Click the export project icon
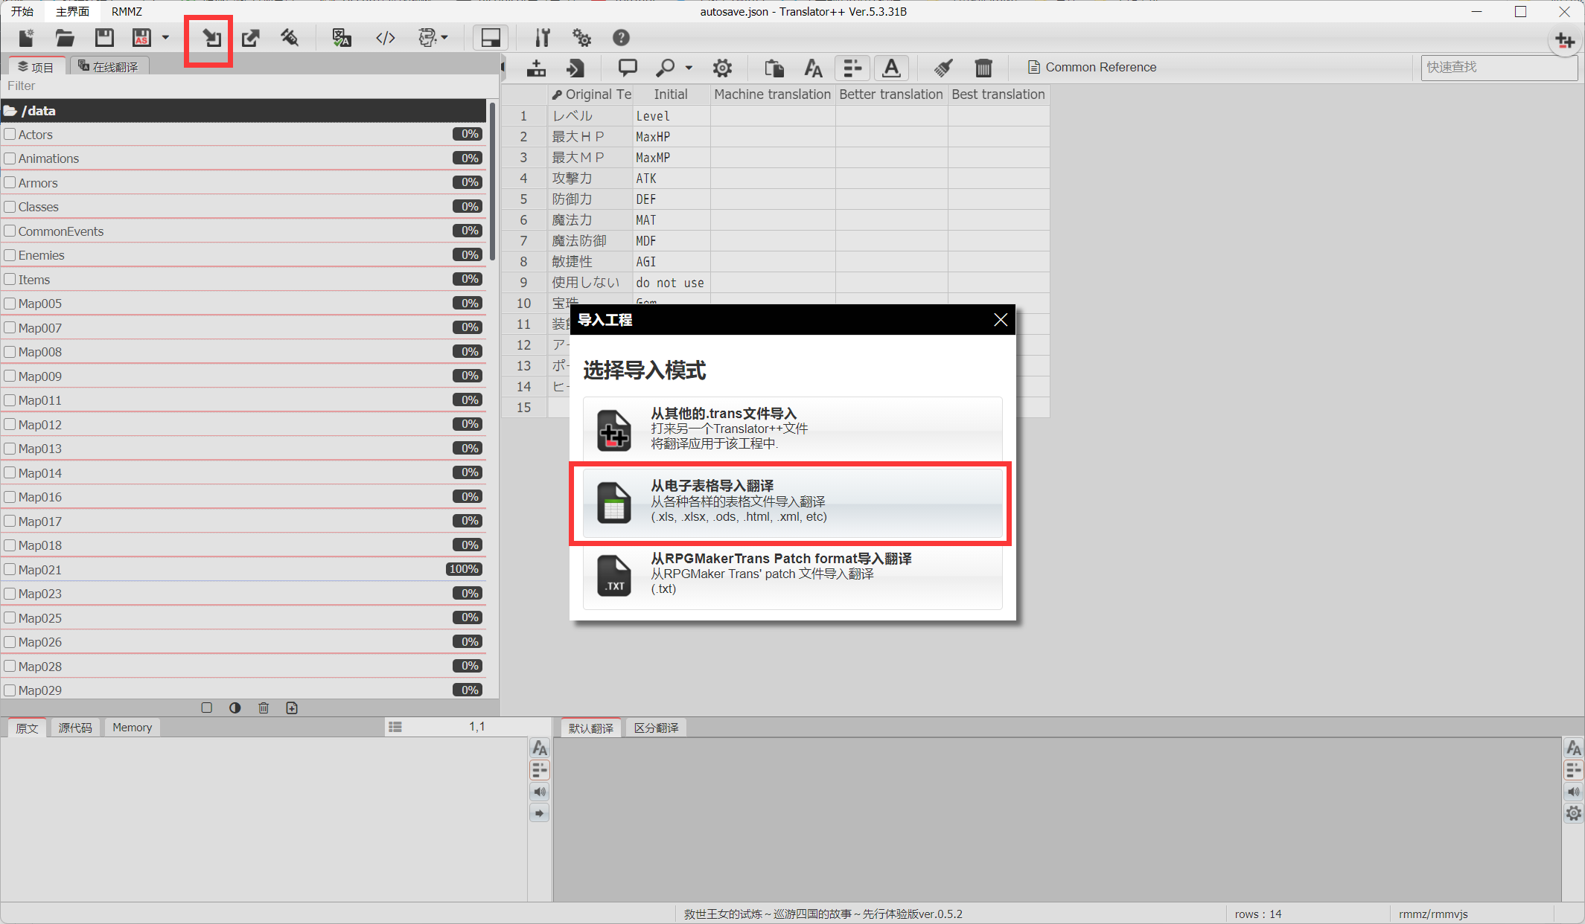This screenshot has height=924, width=1585. click(251, 38)
